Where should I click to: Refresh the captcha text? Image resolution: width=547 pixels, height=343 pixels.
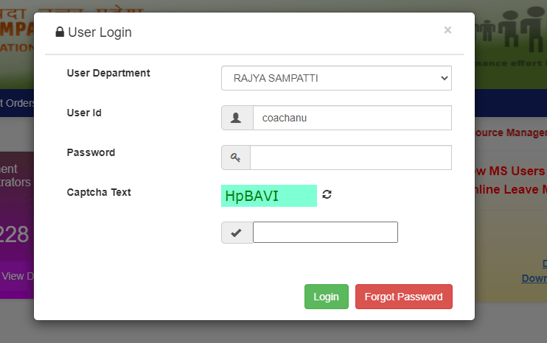click(x=327, y=195)
